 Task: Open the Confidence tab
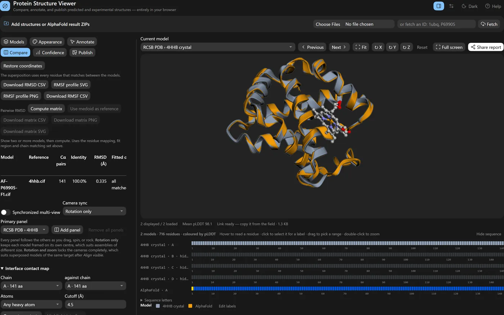(x=50, y=53)
